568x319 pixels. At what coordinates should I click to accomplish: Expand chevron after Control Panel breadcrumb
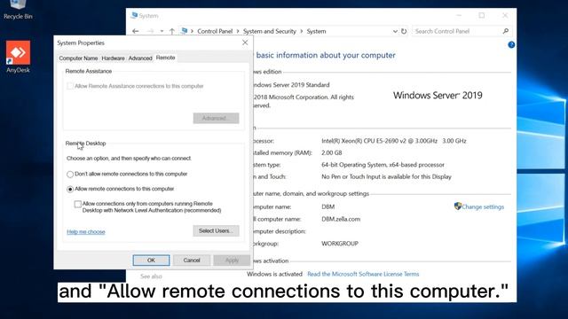238,32
